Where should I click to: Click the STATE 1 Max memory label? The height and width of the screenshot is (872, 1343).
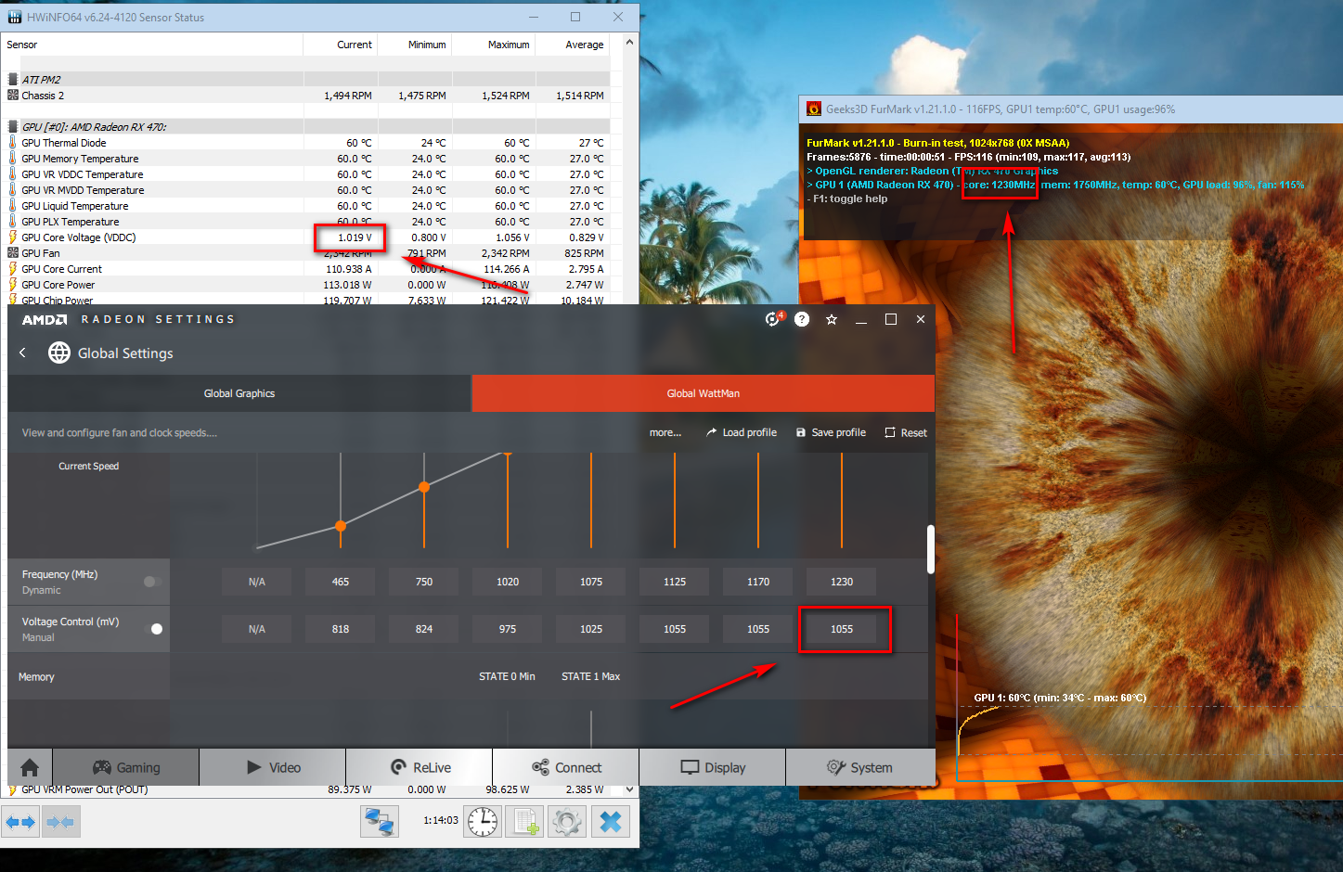coord(590,676)
